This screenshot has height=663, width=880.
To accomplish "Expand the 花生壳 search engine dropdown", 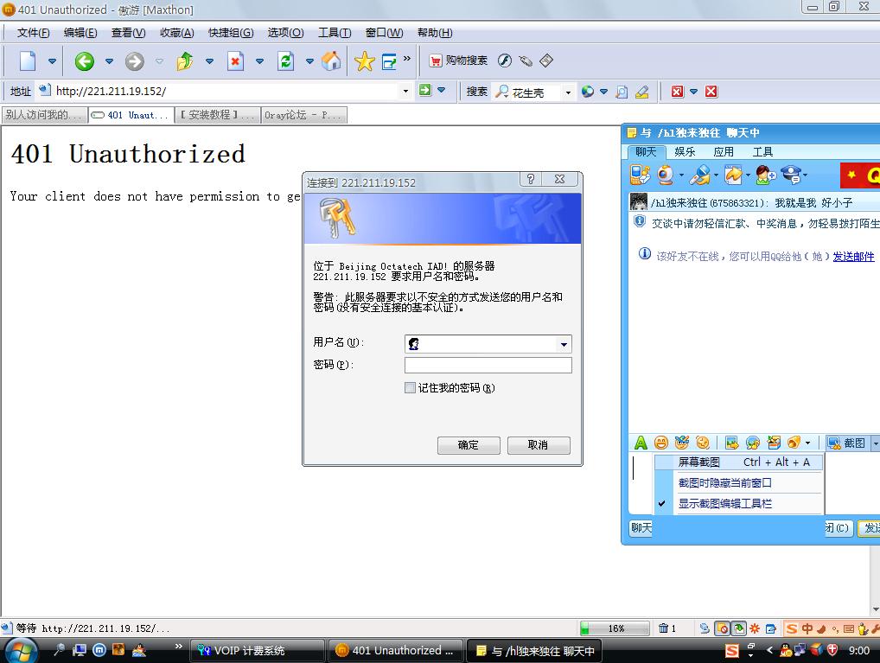I will tap(567, 91).
